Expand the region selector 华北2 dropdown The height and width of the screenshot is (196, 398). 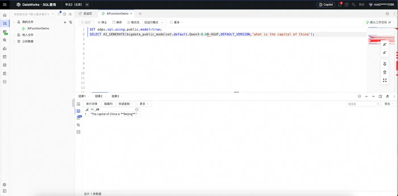[87, 5]
